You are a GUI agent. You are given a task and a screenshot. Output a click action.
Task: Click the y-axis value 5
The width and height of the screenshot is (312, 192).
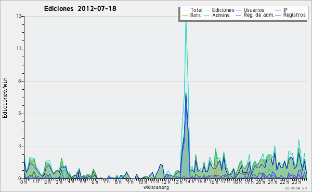pyautogui.click(x=20, y=113)
